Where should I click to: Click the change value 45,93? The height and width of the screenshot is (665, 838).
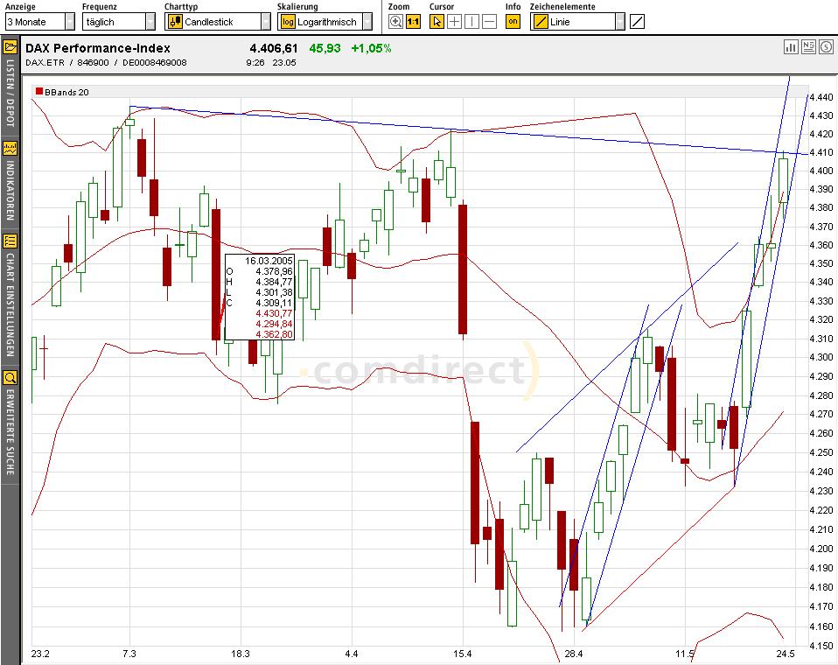325,48
